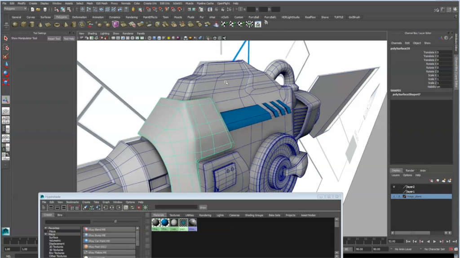
Task: Create a polygon sphere from the shelf
Action: [15, 25]
